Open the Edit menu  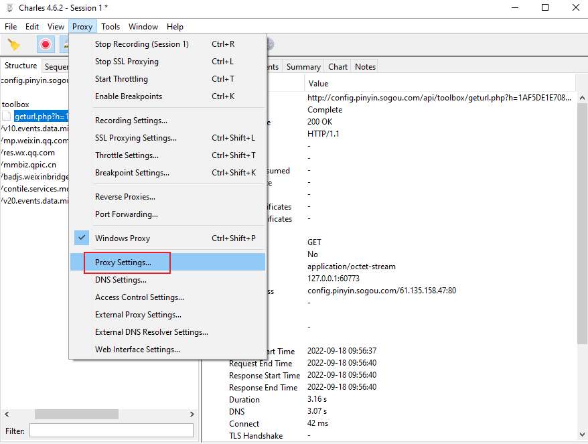click(32, 27)
